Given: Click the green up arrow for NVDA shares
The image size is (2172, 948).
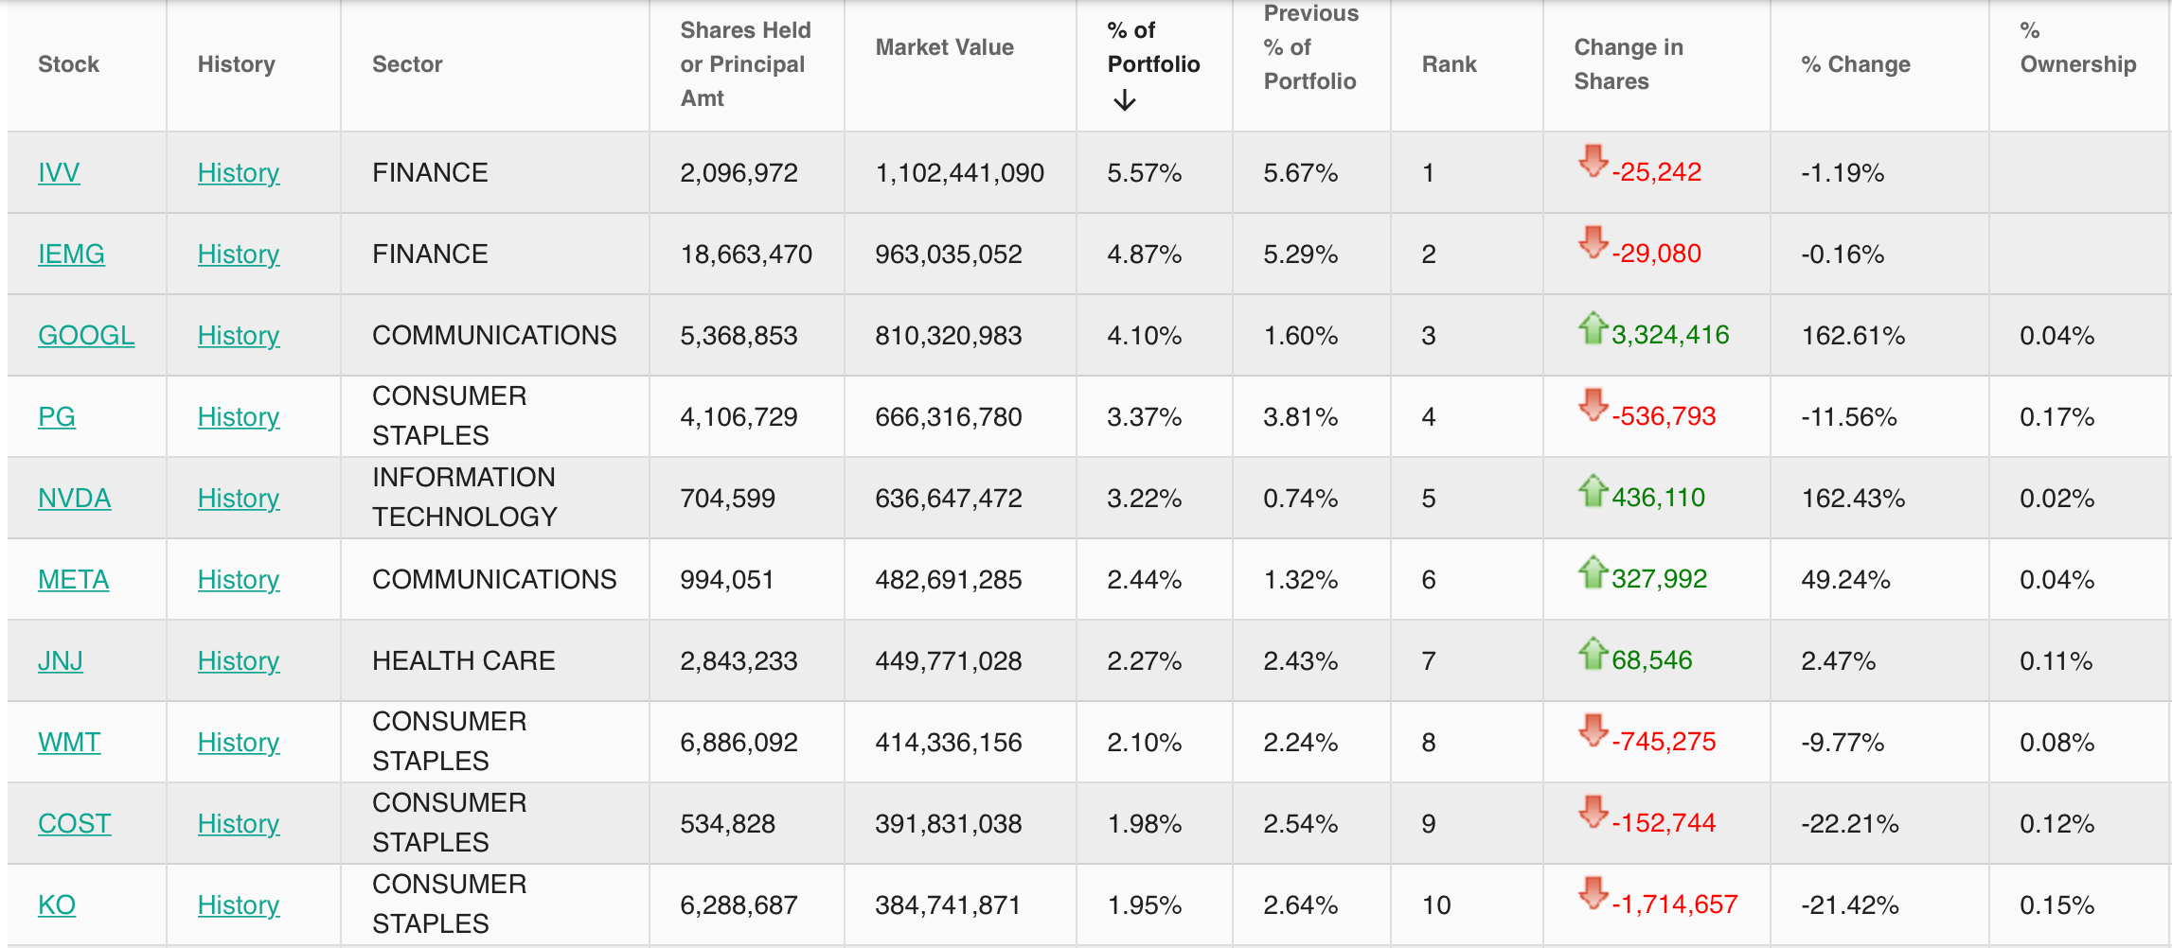Looking at the screenshot, I should coord(1593,490).
